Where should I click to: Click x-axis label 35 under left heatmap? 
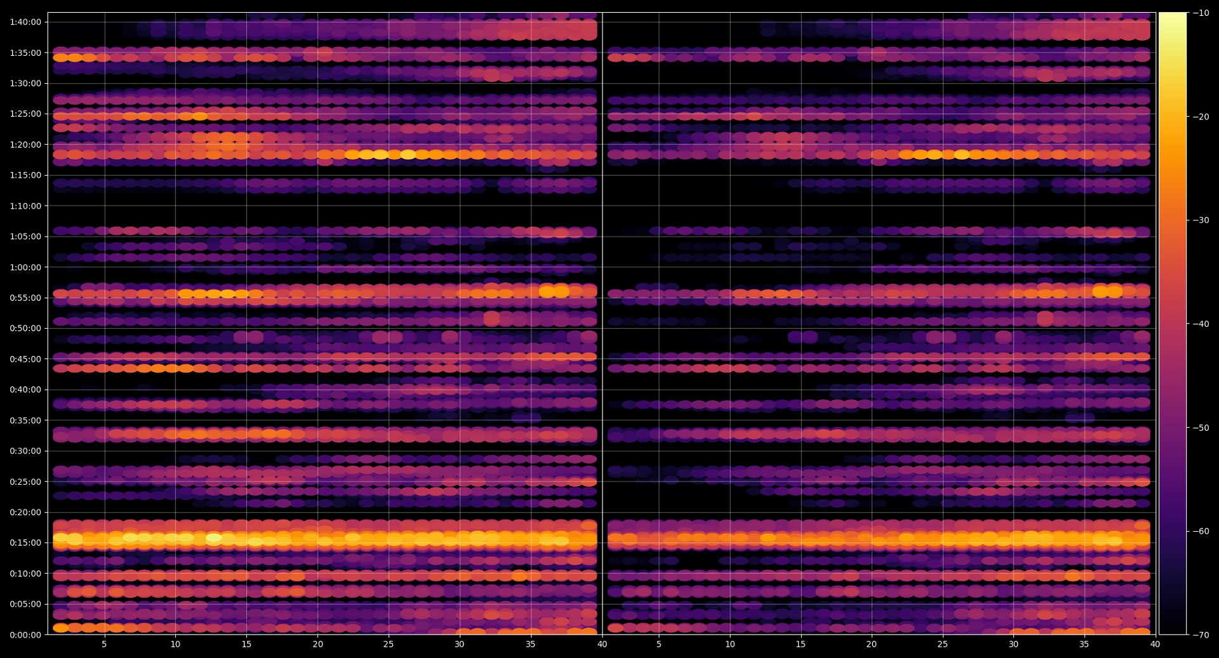point(531,644)
